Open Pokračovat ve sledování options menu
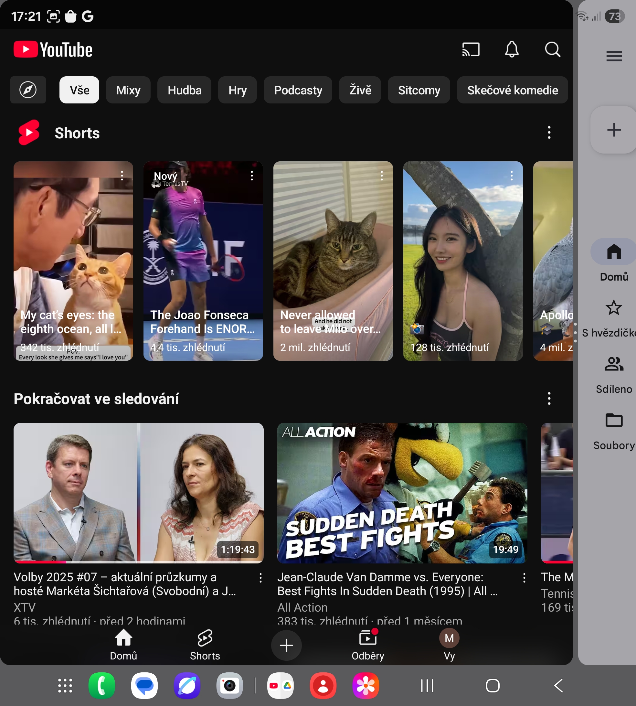 tap(549, 399)
